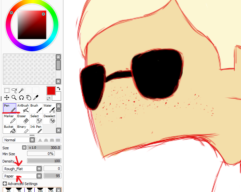Swap foreground and background colors arrow

58,89
